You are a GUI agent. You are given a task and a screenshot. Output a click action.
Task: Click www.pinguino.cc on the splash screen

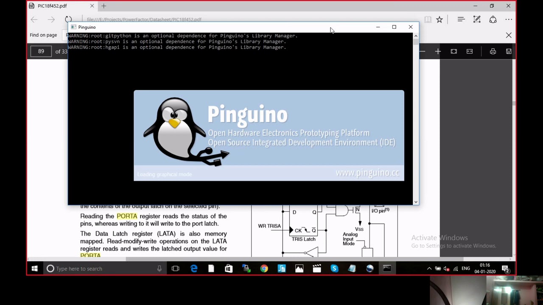point(367,173)
